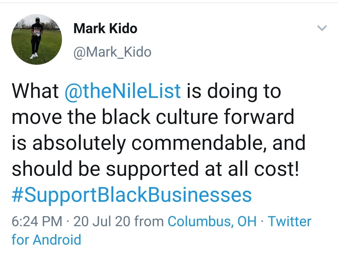Open the #SupportBlackBusinesses hashtag
Screen dimensions: 338x259
coord(132,195)
